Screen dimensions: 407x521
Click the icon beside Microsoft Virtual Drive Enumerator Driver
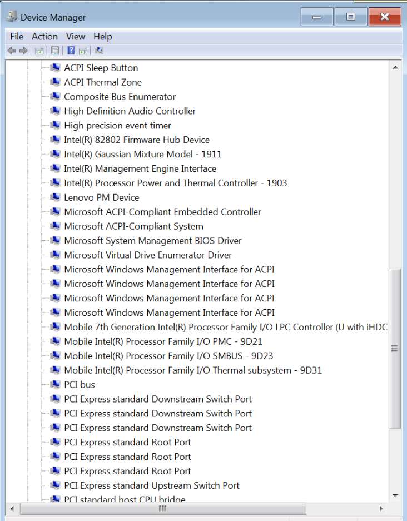pos(55,255)
